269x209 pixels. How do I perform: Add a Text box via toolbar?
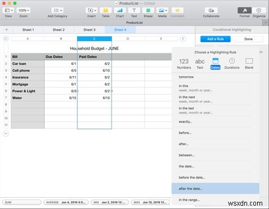(x=134, y=11)
